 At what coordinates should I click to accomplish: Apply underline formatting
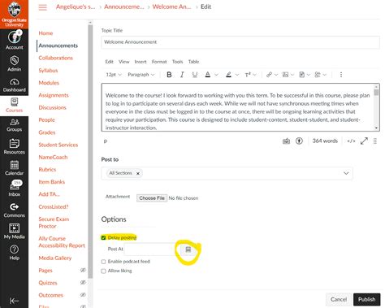pos(195,75)
